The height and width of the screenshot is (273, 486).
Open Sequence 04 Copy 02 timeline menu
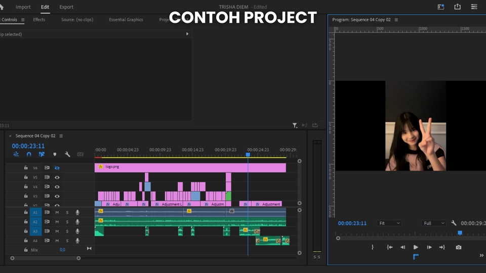(61, 136)
